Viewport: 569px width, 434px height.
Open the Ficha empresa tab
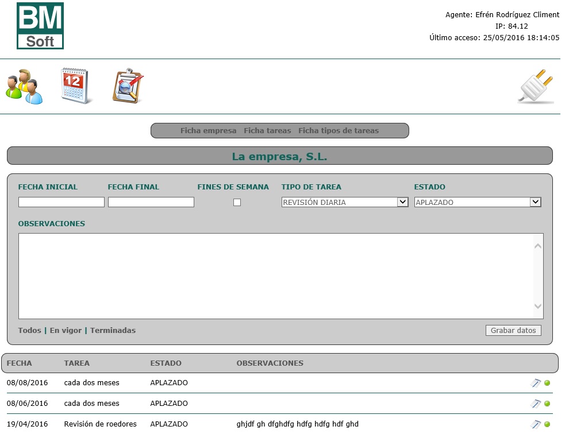coord(208,131)
